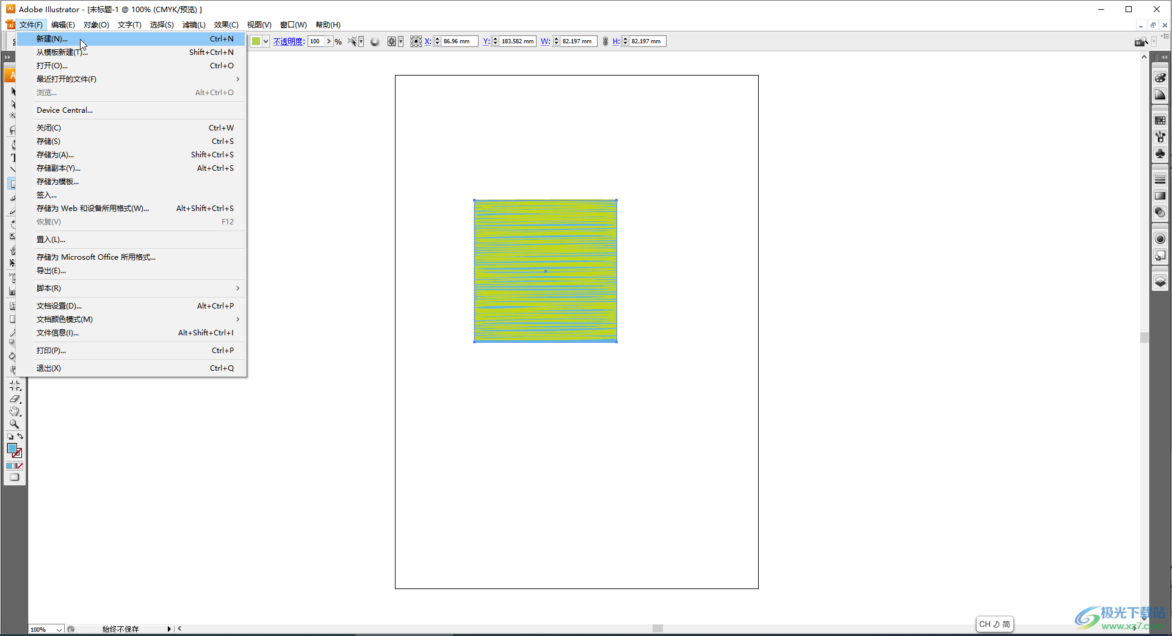This screenshot has width=1172, height=636.
Task: Open the Stroke panel icon
Action: pos(1160,180)
